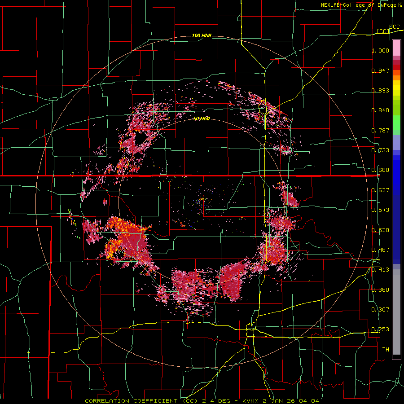Select the 0.787 legend value
This screenshot has height=404, width=404.
(380, 130)
